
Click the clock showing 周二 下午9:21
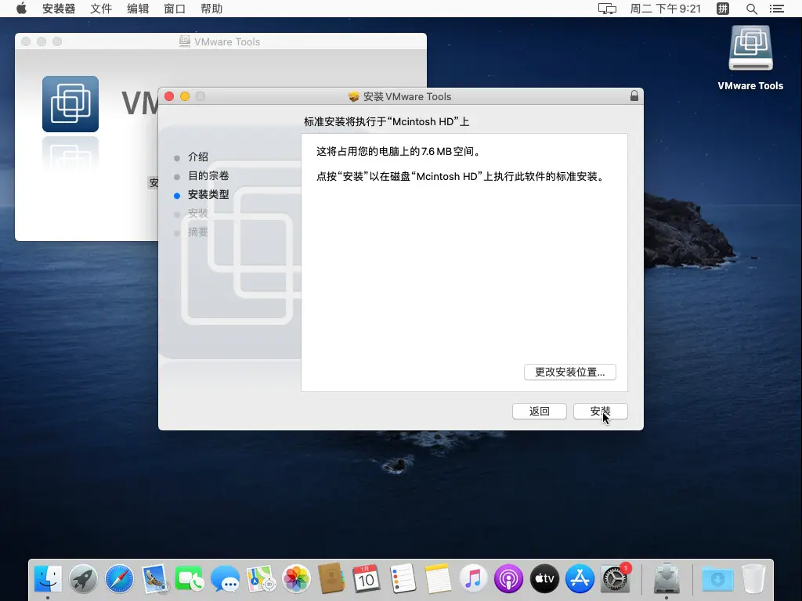tap(665, 9)
